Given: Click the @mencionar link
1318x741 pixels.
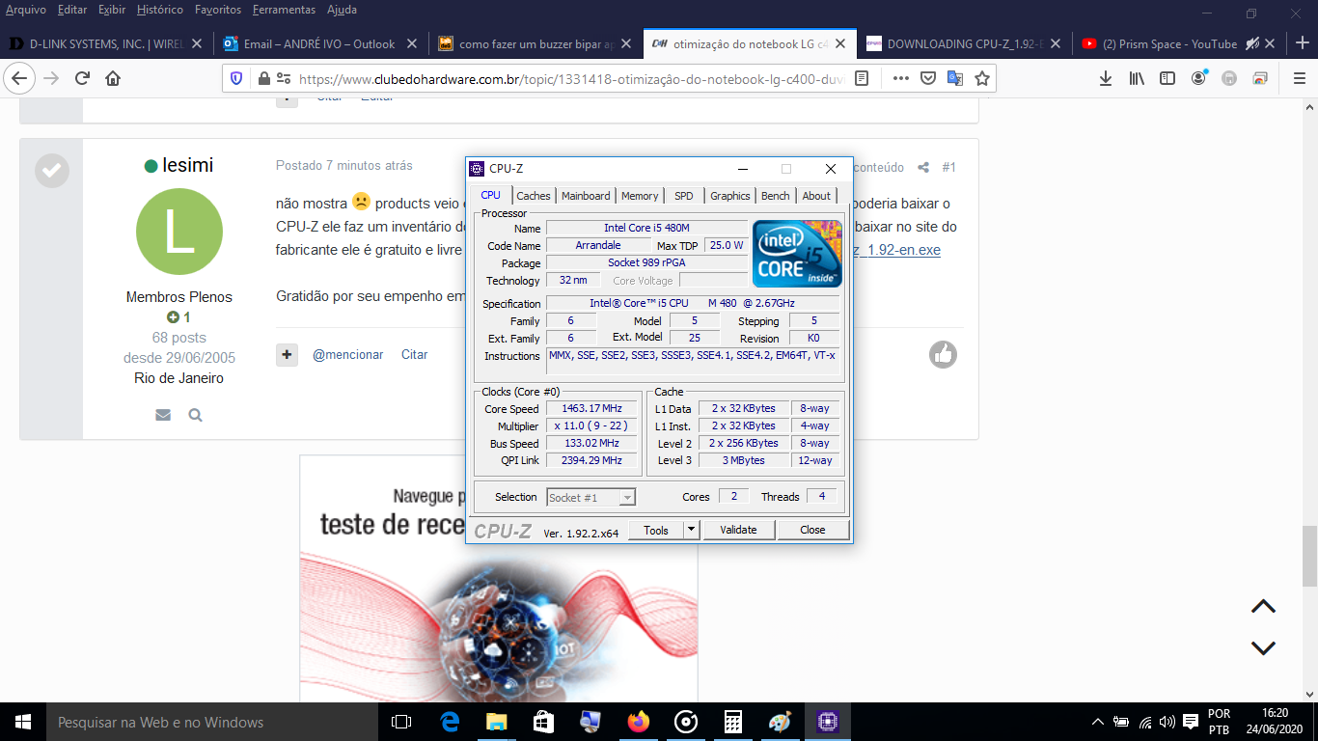Looking at the screenshot, I should point(347,354).
